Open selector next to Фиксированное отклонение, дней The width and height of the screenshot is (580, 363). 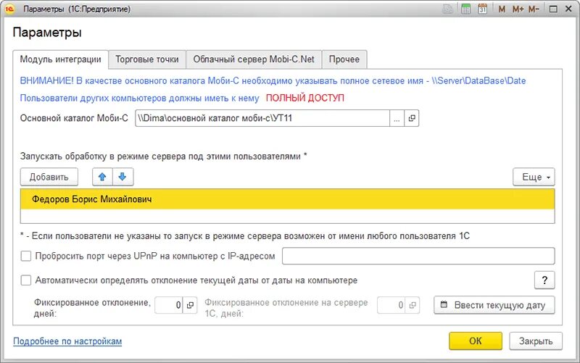[190, 305]
